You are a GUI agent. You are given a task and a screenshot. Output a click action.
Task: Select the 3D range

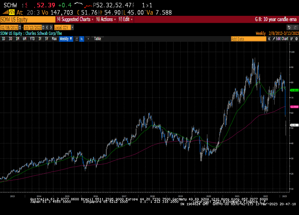point(10,39)
